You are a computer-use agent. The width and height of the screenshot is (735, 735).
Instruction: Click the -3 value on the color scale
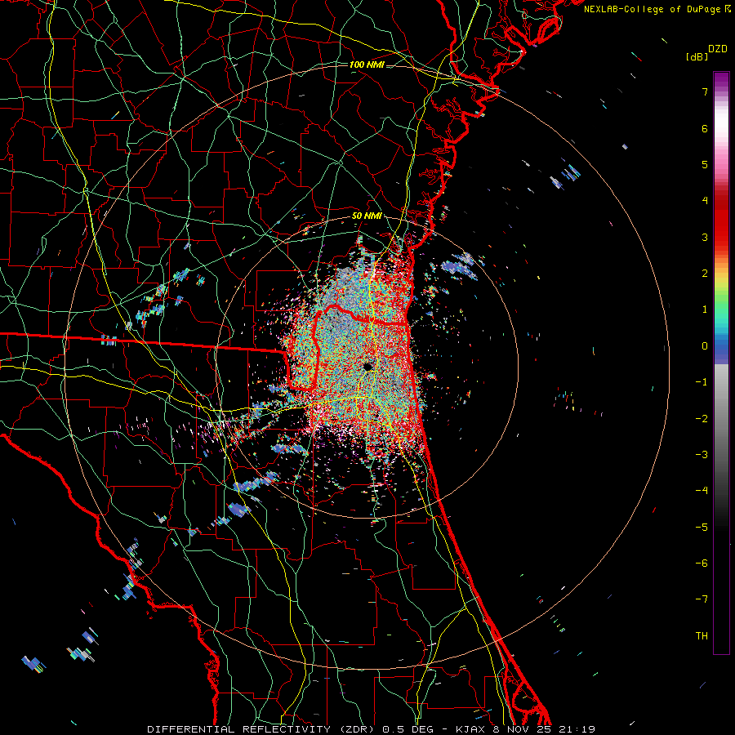tap(702, 455)
